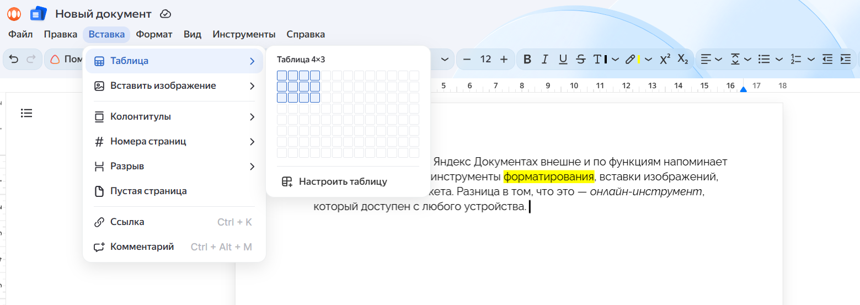Toggle Superscript formatting
860x305 pixels.
click(665, 59)
